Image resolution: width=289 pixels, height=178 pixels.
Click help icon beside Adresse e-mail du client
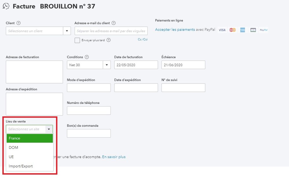114,23
